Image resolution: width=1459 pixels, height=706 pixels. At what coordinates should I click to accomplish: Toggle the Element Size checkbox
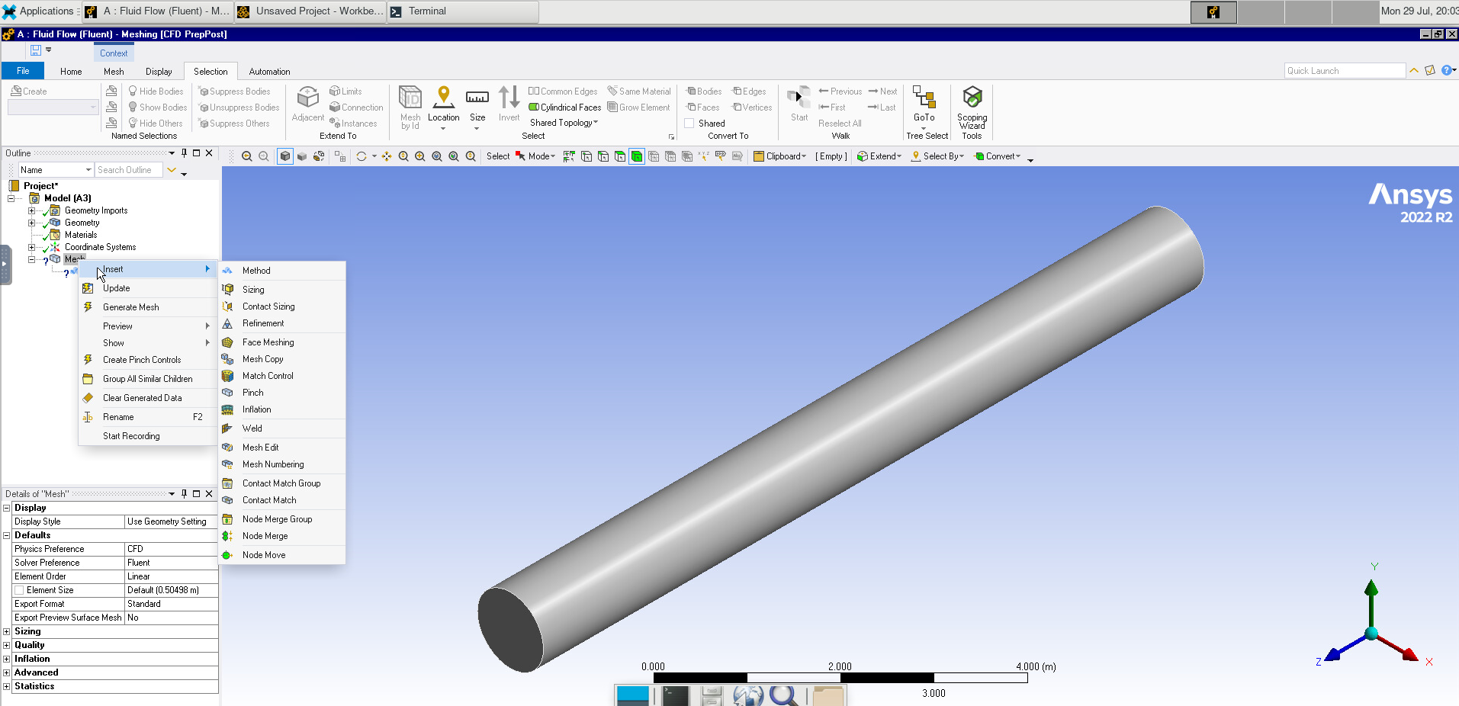[19, 590]
